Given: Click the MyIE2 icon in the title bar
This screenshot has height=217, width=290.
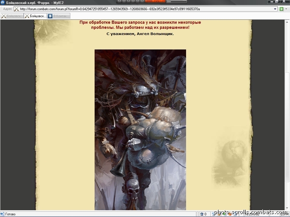Looking at the screenshot, I should tap(2, 2).
